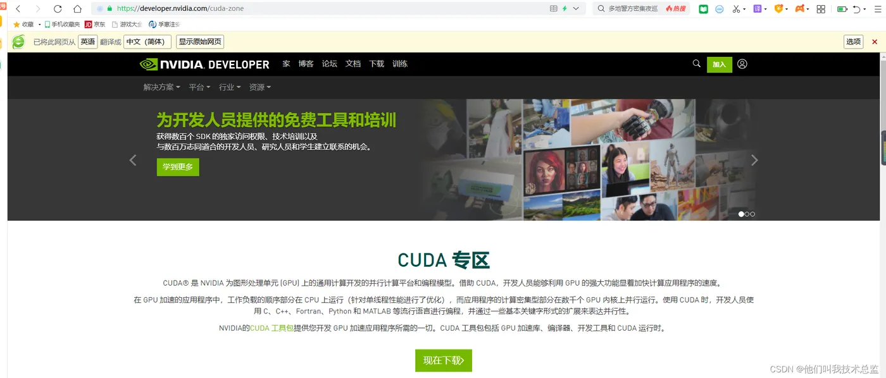Click the blue round extension icon
Image resolution: width=886 pixels, height=378 pixels.
[720, 9]
